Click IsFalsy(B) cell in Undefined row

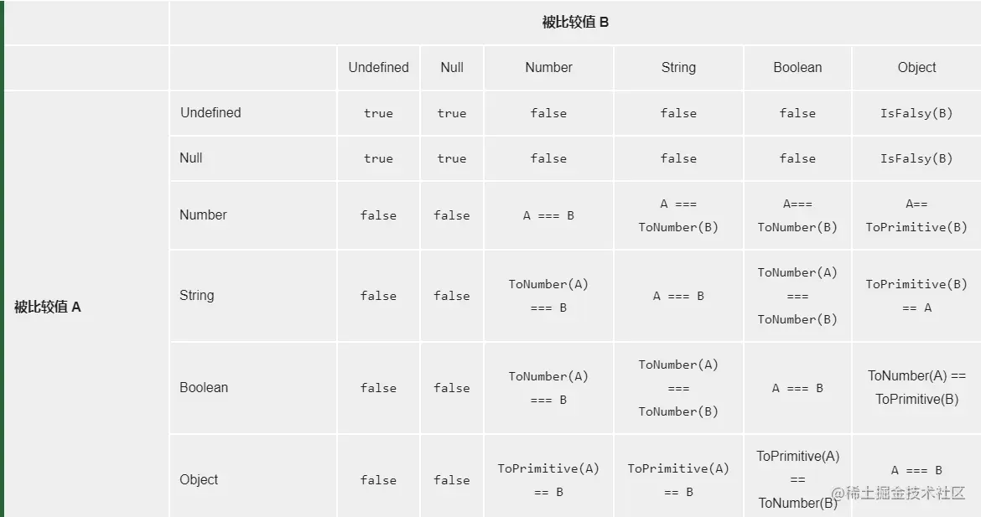[x=916, y=113]
